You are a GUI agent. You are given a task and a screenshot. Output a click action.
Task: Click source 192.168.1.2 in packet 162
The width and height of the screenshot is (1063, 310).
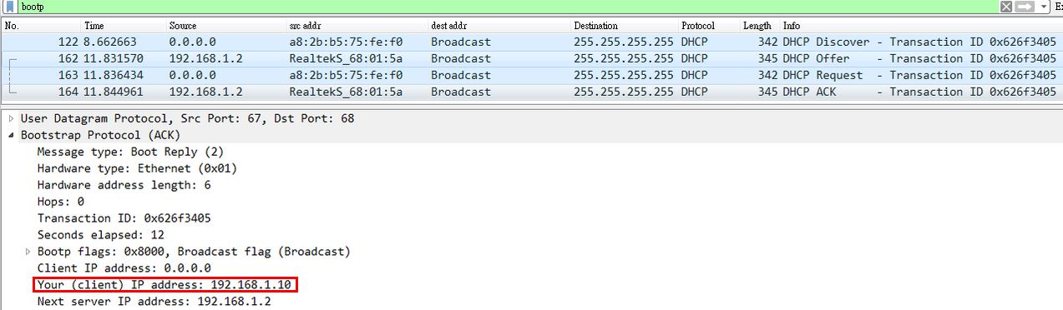[x=206, y=58]
